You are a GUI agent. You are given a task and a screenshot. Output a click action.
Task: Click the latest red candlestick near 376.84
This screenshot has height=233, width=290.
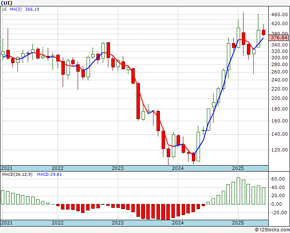[x=264, y=32]
